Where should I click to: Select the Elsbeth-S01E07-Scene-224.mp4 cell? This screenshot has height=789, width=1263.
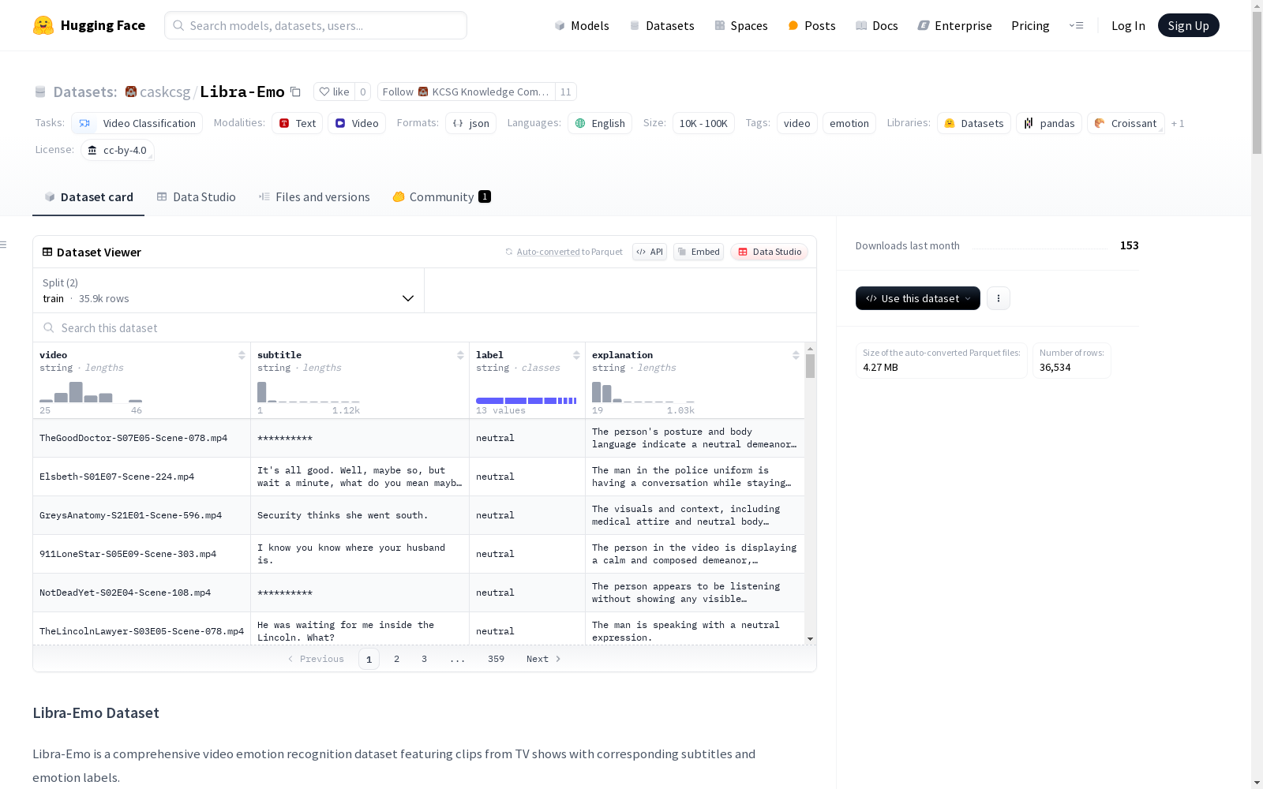click(141, 477)
